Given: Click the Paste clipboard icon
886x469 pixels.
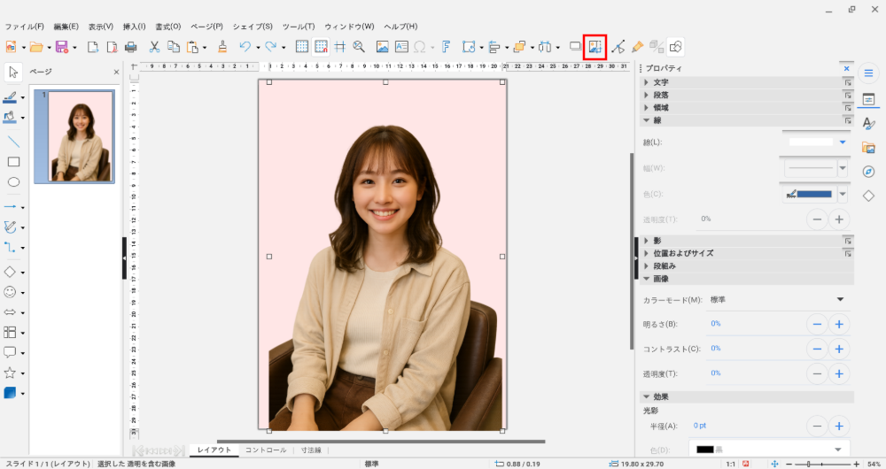Looking at the screenshot, I should [192, 47].
